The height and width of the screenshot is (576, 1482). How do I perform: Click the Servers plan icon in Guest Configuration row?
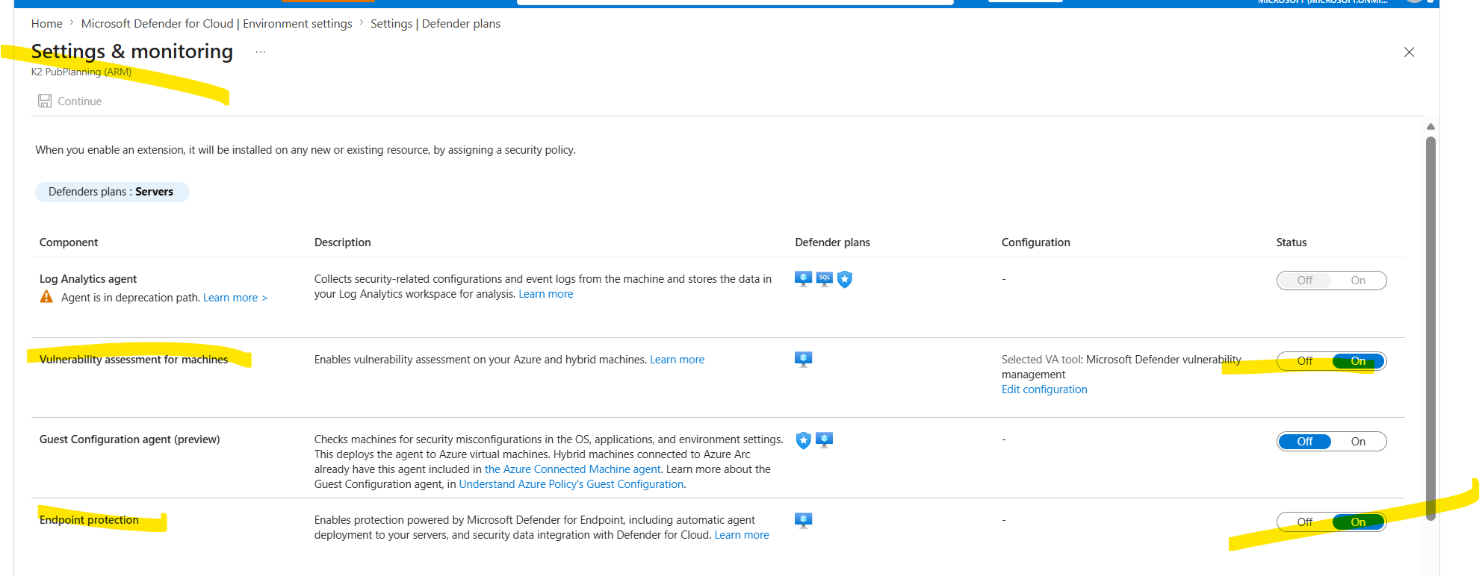824,440
